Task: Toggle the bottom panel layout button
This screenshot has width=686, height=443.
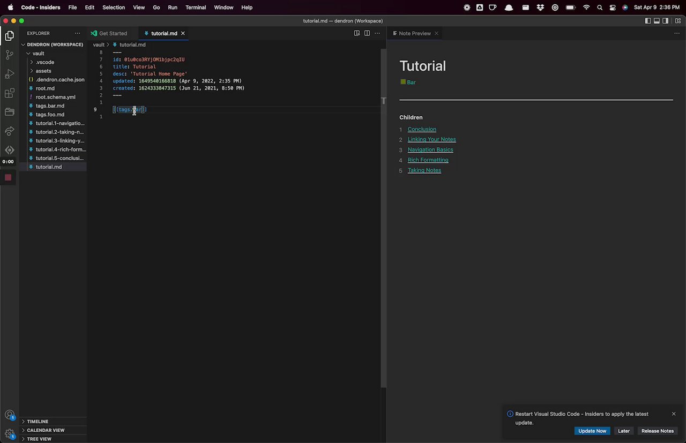Action: [x=657, y=21]
